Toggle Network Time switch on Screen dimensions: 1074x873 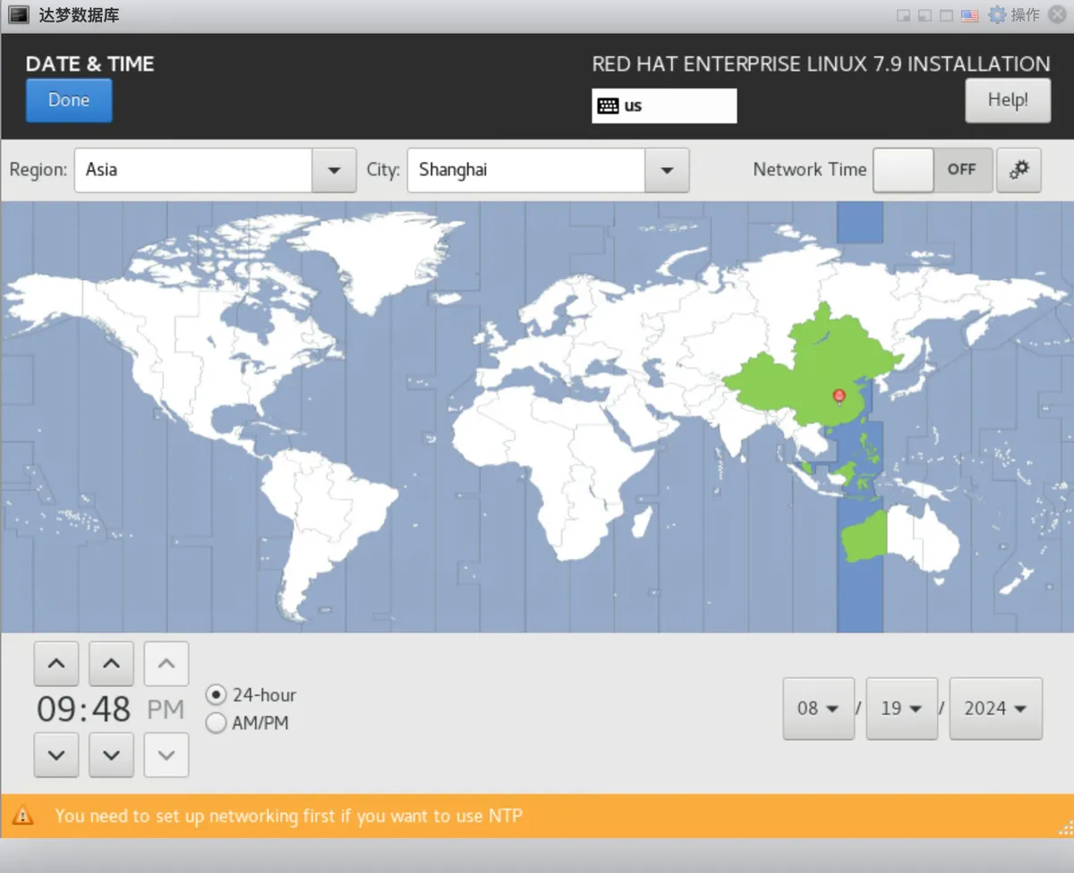[x=933, y=170]
